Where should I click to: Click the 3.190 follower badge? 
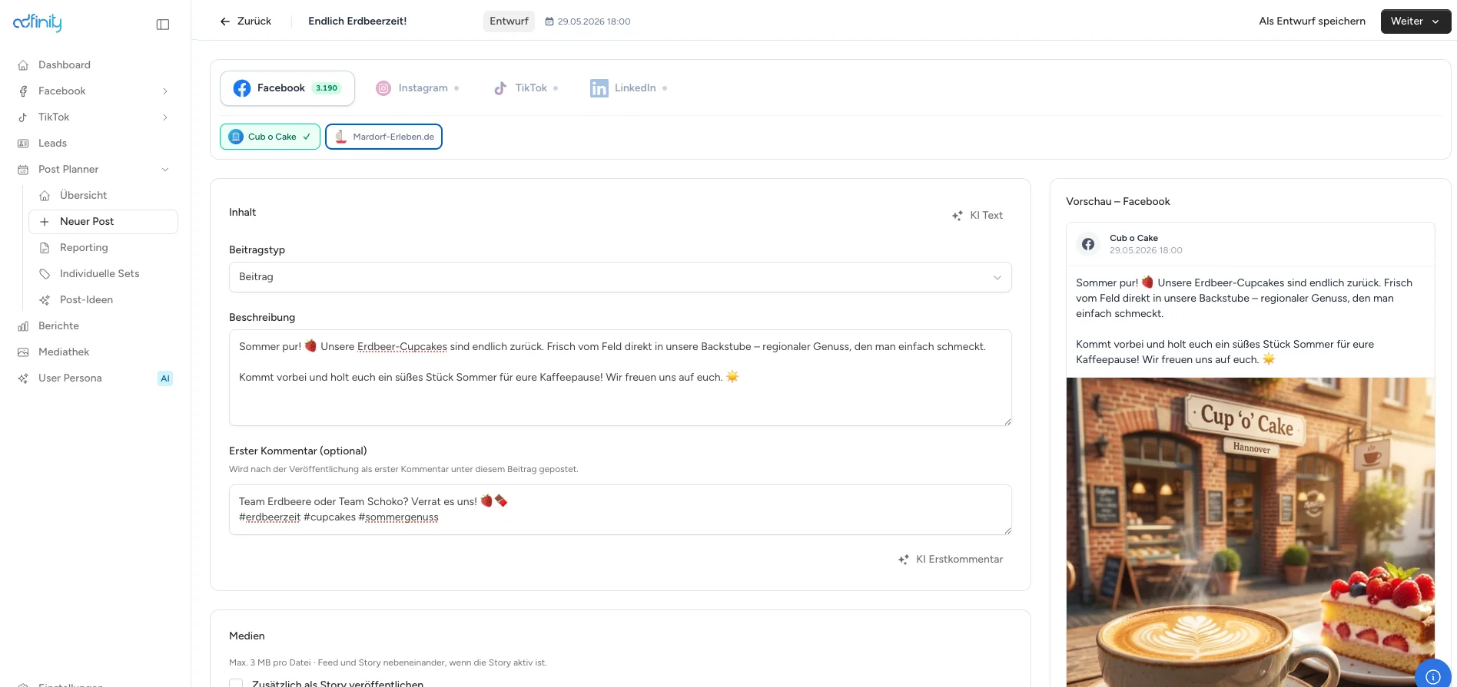pyautogui.click(x=327, y=88)
